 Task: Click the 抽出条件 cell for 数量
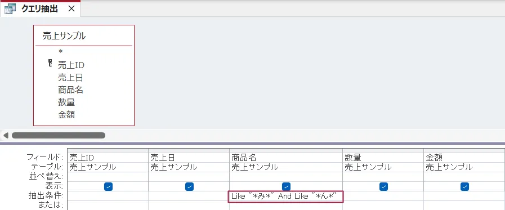[383, 196]
